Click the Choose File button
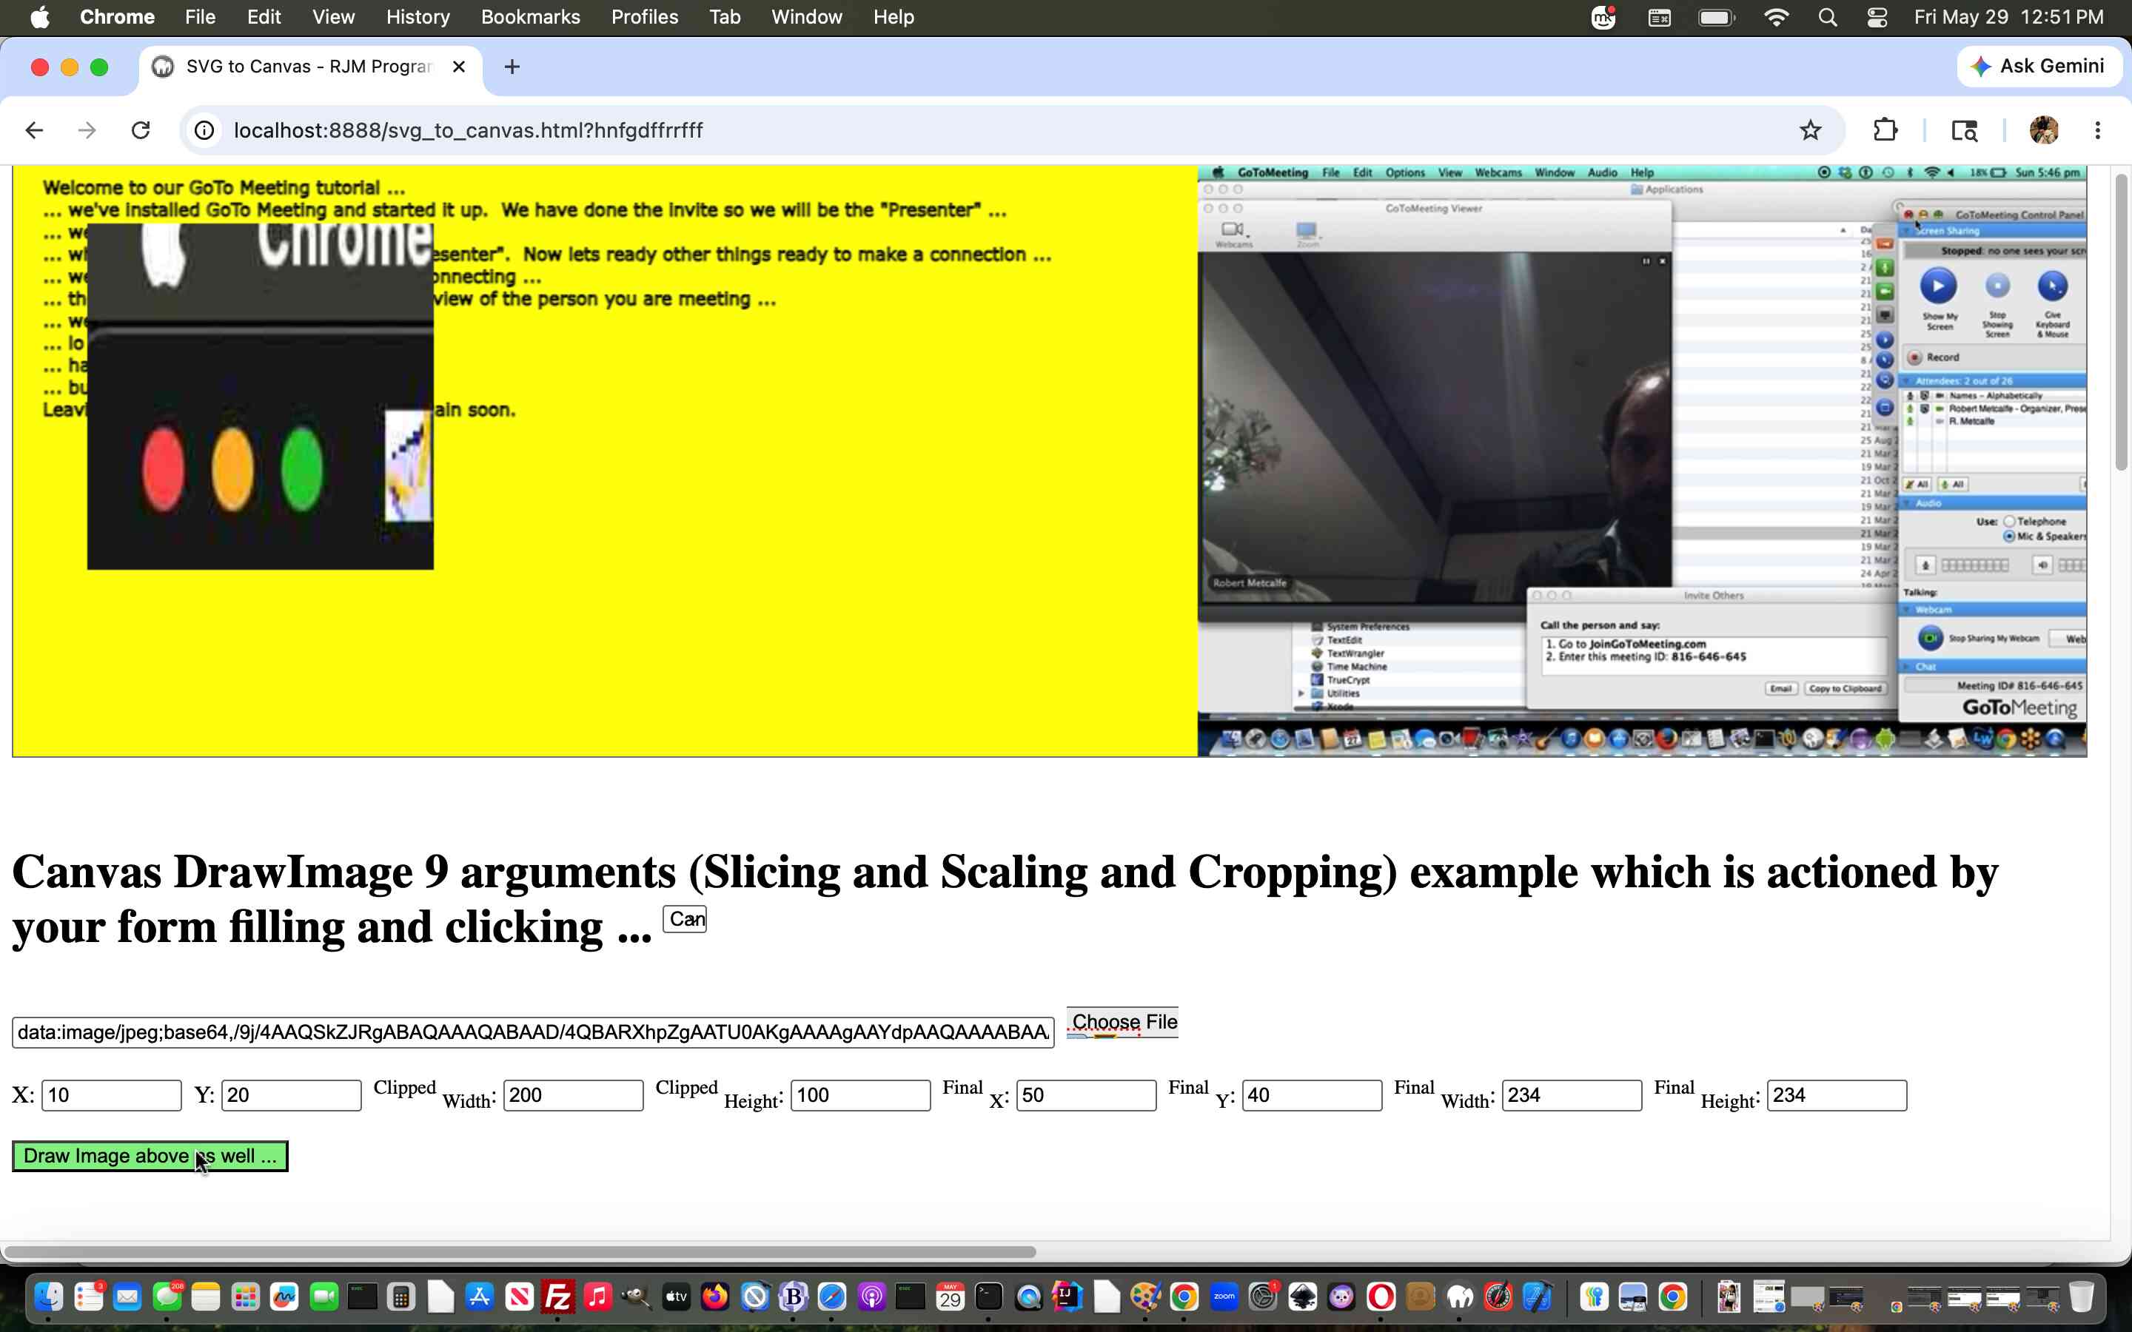 pos(1122,1022)
